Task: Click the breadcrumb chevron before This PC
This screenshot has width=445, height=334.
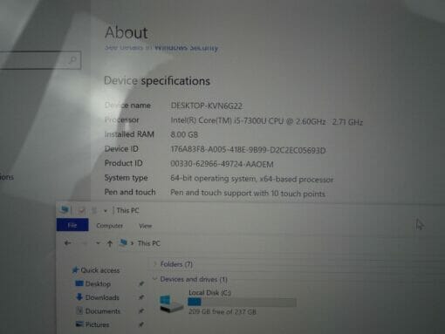Action: (x=133, y=243)
